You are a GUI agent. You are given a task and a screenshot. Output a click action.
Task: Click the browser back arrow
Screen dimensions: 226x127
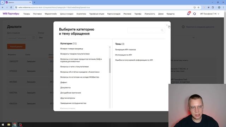[x=2, y=7]
